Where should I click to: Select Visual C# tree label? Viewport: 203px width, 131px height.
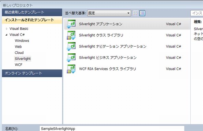click(x=17, y=35)
